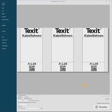Select Öffnen in the sidebar menu
The image size is (112, 112).
click(4, 14)
